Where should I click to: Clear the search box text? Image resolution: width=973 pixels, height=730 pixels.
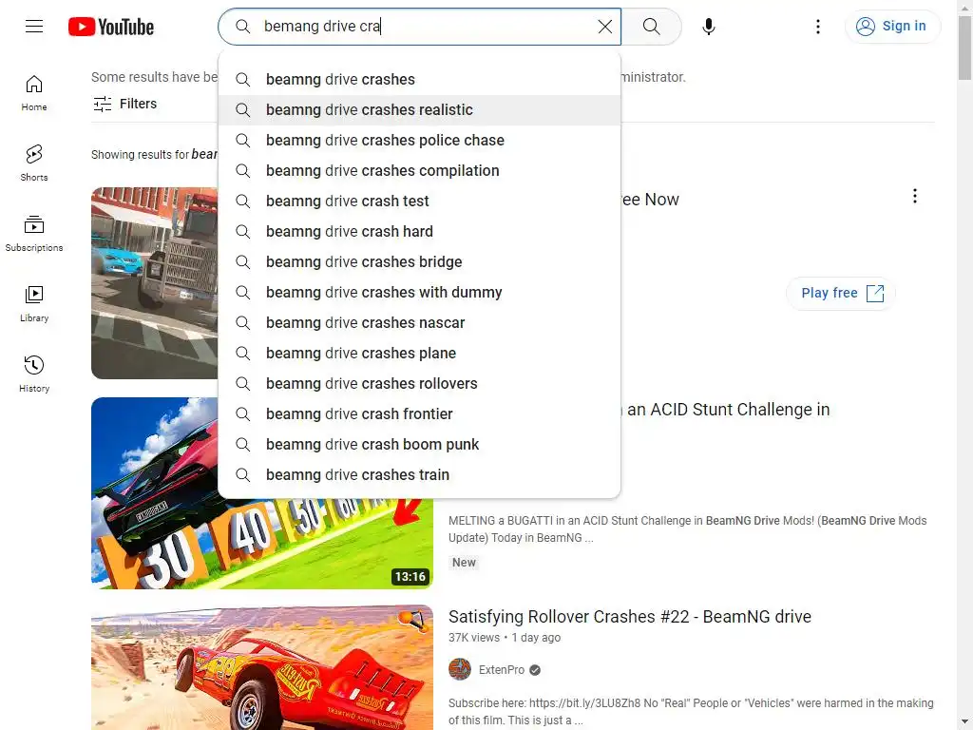click(605, 26)
